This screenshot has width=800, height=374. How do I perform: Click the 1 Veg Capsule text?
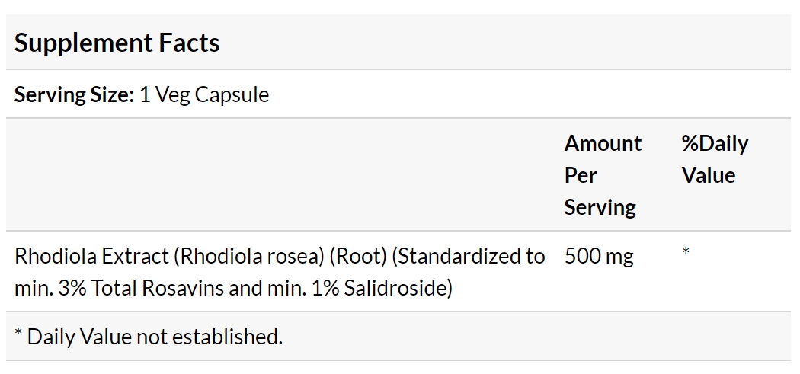click(204, 95)
